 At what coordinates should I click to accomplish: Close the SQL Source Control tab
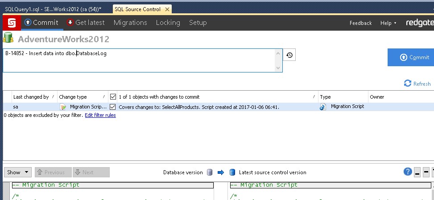(x=167, y=9)
